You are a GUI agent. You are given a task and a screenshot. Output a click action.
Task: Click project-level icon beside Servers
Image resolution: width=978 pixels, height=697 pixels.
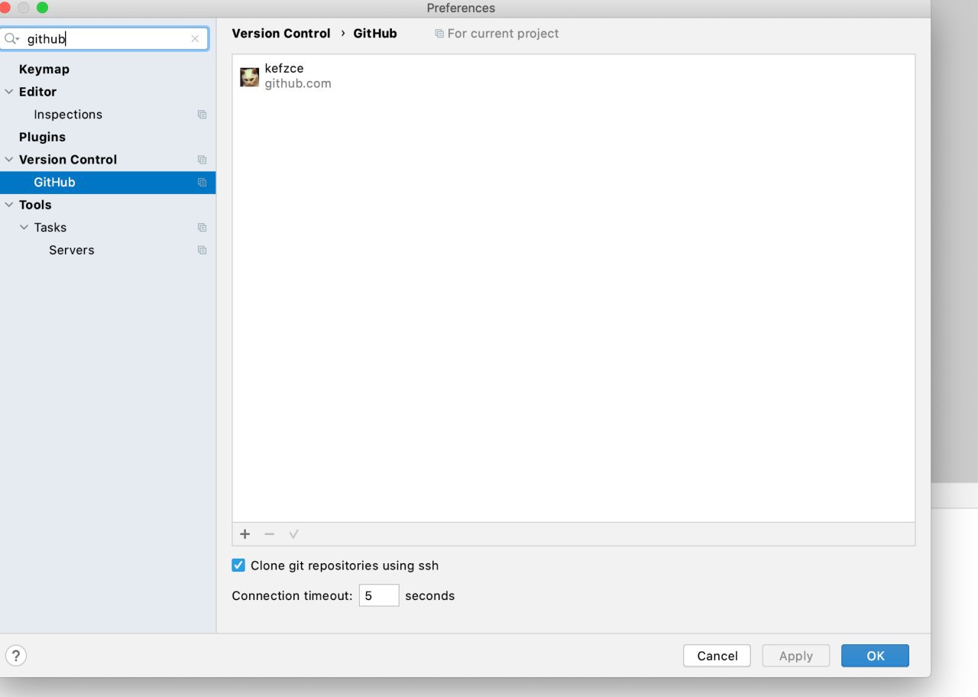[x=202, y=251]
